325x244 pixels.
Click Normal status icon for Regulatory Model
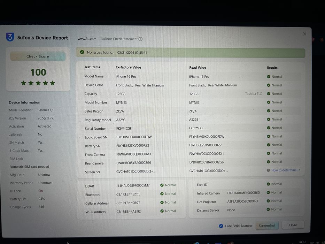pyautogui.click(x=269, y=119)
